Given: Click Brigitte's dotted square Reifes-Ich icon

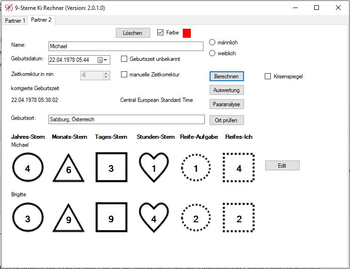Looking at the screenshot, I should pos(239,219).
